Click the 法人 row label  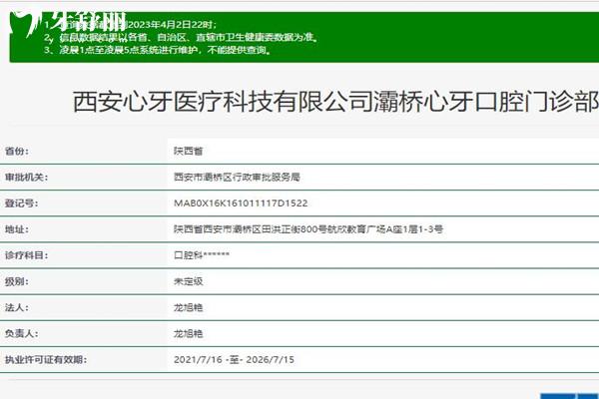coord(16,308)
